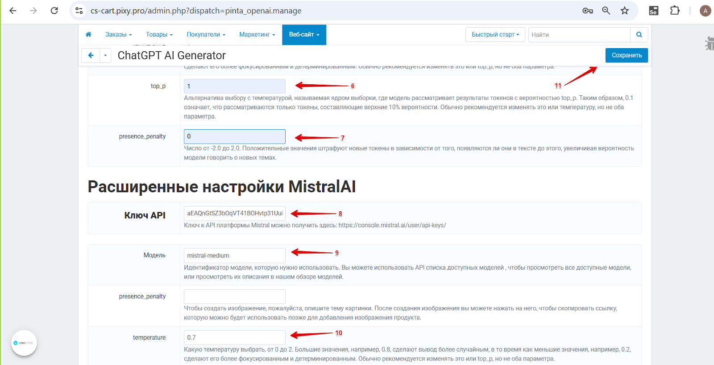
Task: Bookmark this page with star icon
Action: 625,11
